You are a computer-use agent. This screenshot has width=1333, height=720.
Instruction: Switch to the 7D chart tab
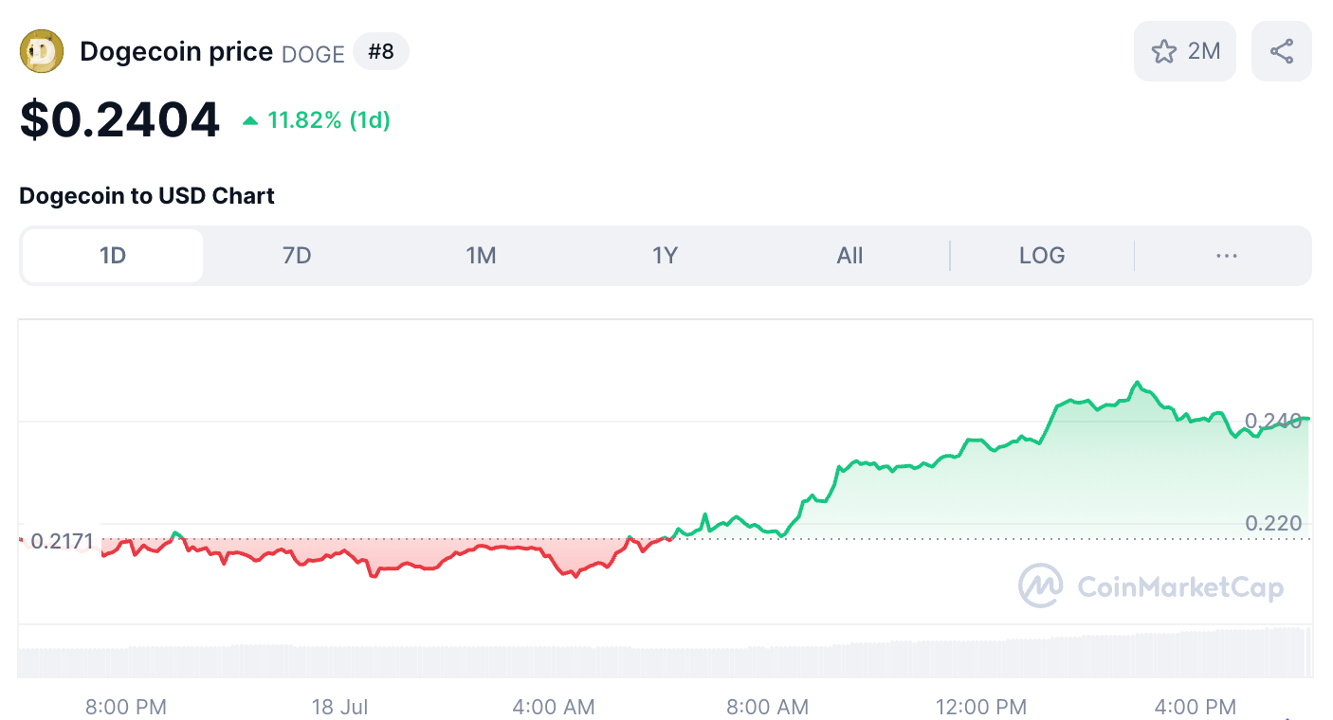[x=296, y=255]
